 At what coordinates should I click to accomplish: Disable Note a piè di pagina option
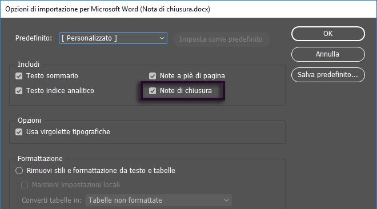tap(153, 76)
